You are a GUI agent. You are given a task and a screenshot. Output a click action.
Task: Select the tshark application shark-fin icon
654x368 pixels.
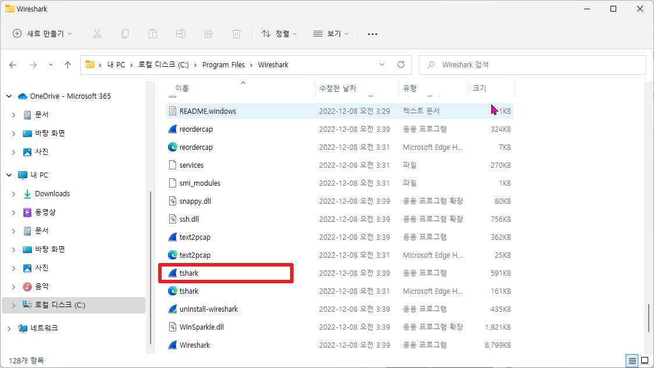(172, 273)
